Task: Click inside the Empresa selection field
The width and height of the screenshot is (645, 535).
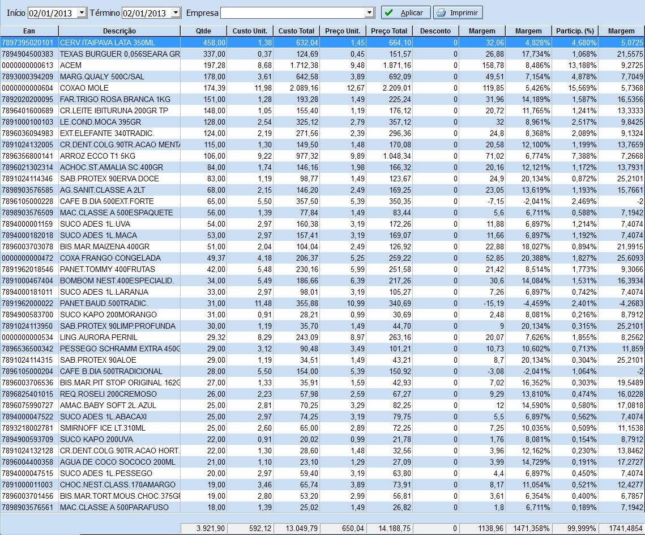Action: pyautogui.click(x=293, y=13)
